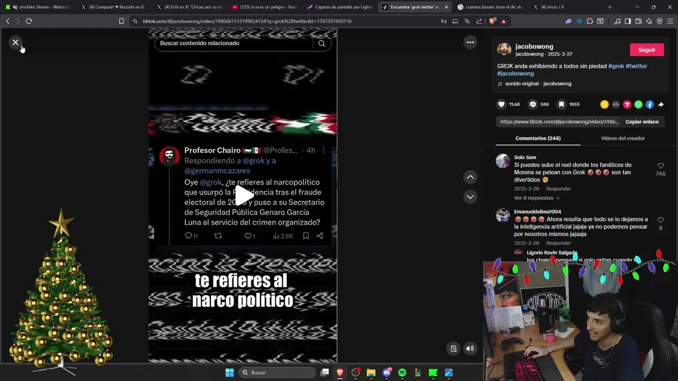Go to previous video with up arrow
678x381 pixels.
point(470,177)
